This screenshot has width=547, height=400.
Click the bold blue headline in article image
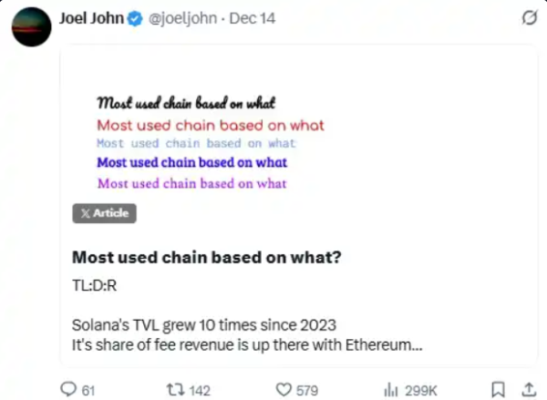[191, 162]
